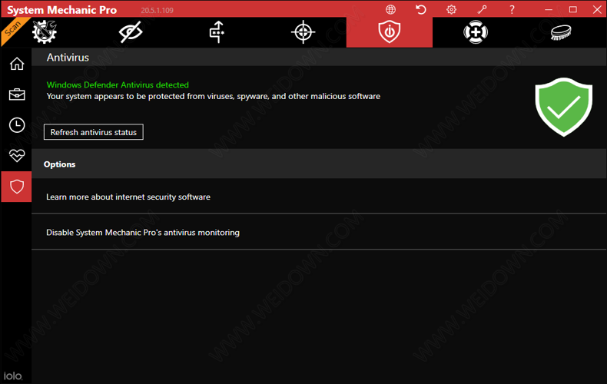
Task: Open Learn more about internet security software
Action: click(128, 197)
